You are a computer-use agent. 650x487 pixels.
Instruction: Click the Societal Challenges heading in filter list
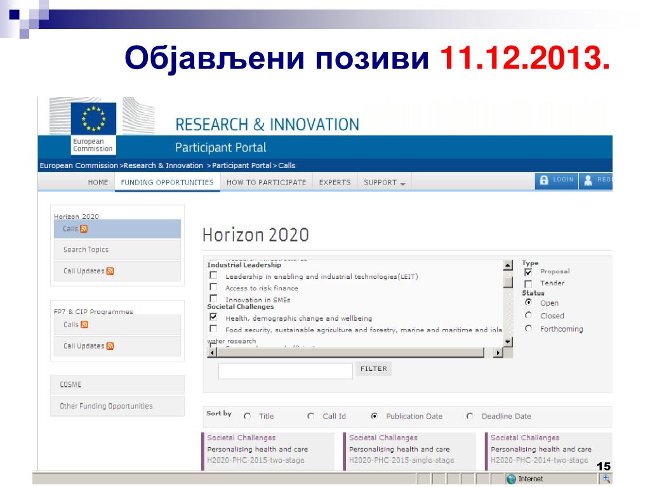point(241,307)
